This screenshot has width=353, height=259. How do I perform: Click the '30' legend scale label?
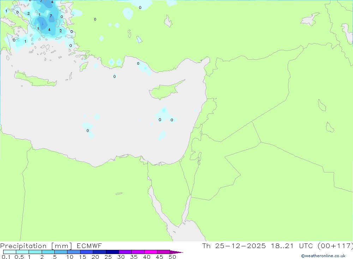(x=121, y=257)
